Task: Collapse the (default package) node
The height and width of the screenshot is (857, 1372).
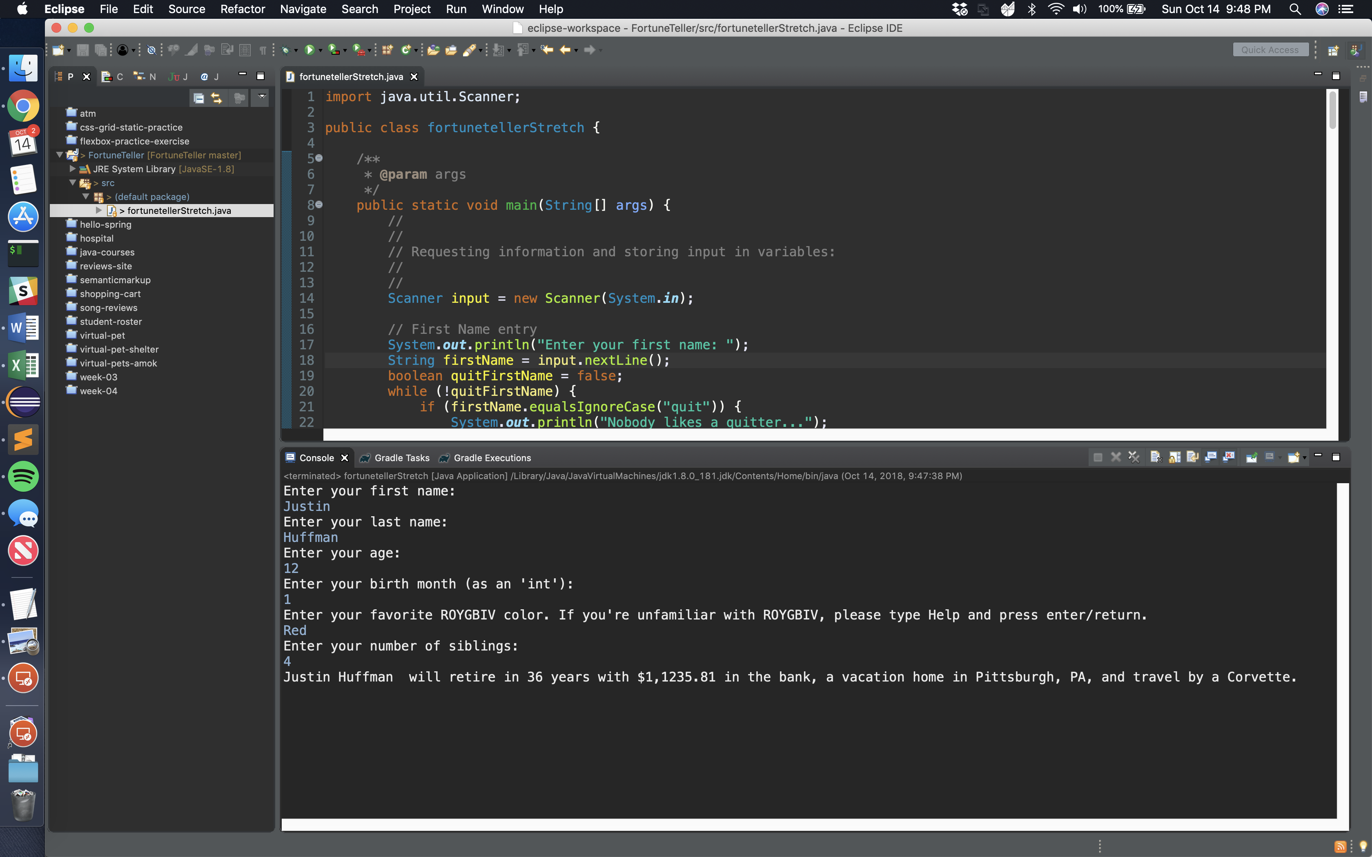Action: pos(86,197)
